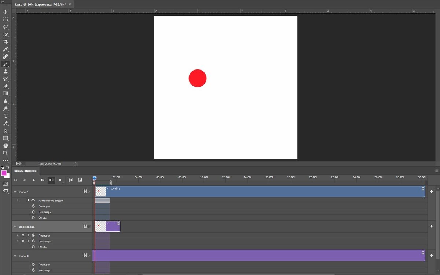The width and height of the screenshot is (440, 275).
Task: Step to next frame in timeline
Action: coord(43,180)
